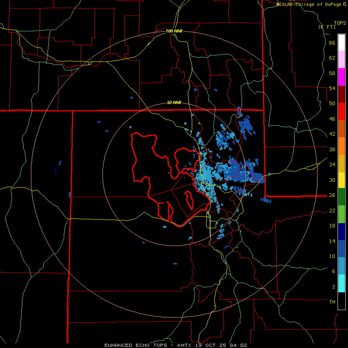This screenshot has width=348, height=348.
Task: Click the medium blue legend swatch
Action: 341,249
